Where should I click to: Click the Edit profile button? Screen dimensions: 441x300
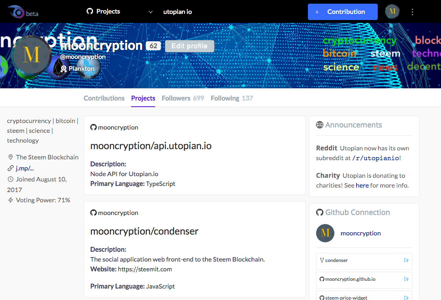[x=189, y=46]
